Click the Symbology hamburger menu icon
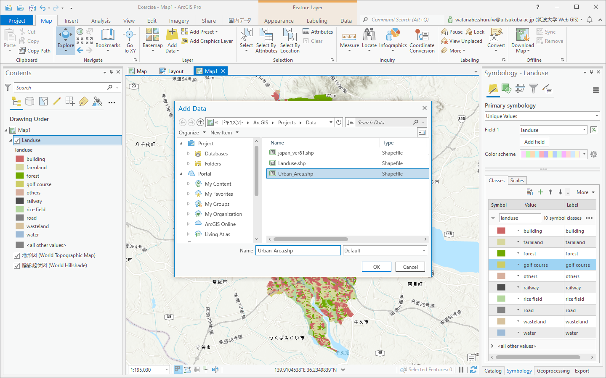 pos(595,90)
